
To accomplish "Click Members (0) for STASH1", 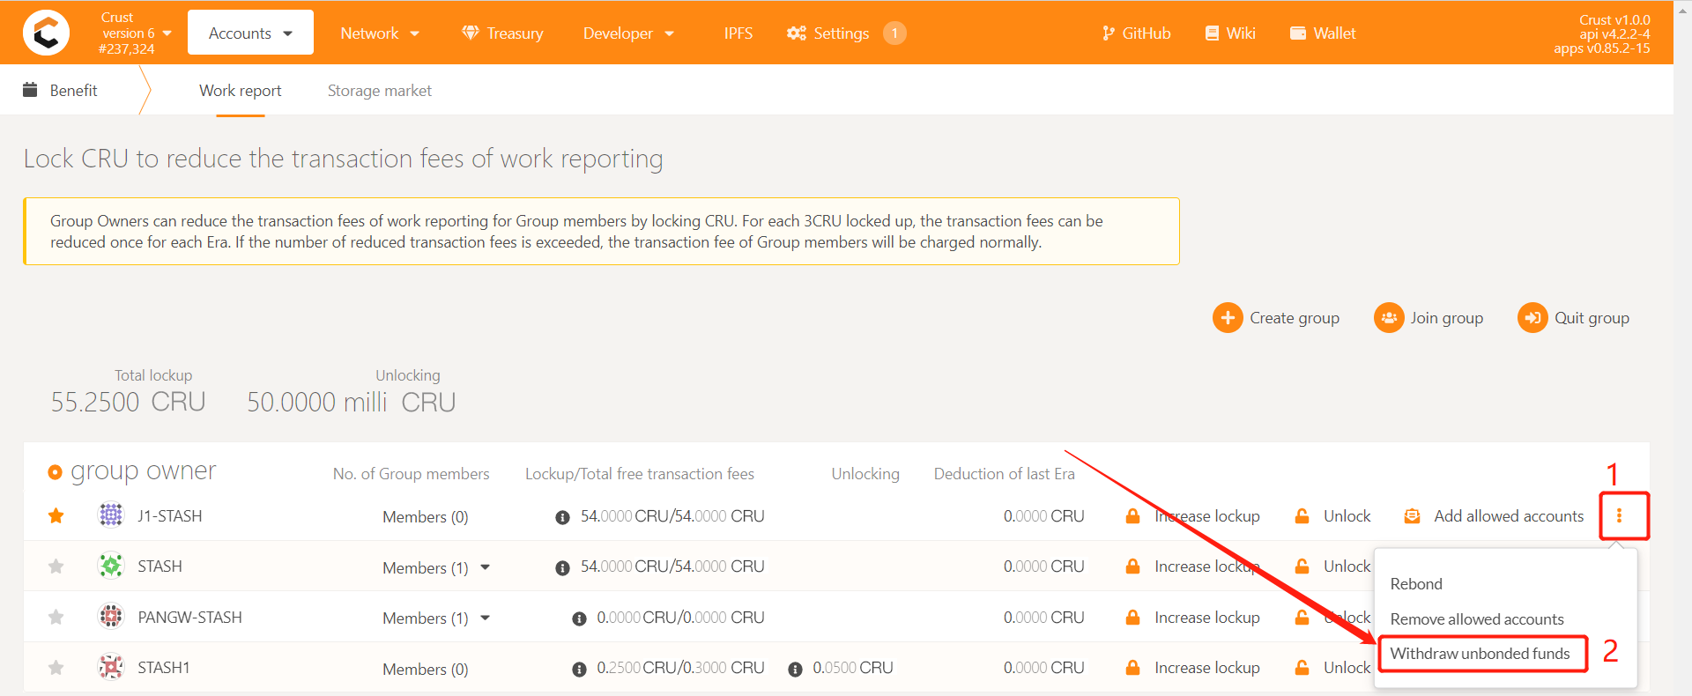I will [426, 670].
